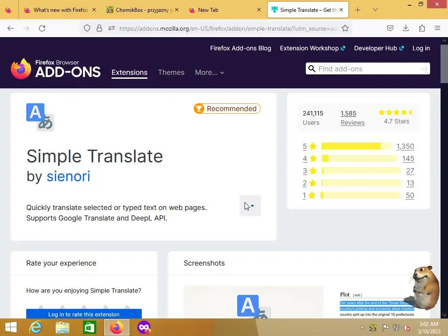
Task: Open the Simple Translate screenshot thumbnail
Action: [x=254, y=302]
